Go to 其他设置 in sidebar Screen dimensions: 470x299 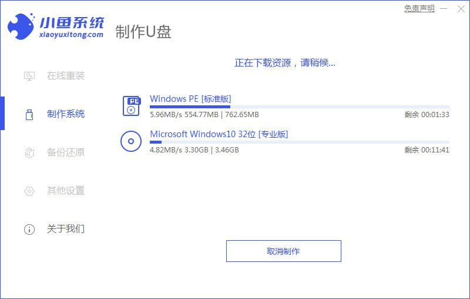(x=65, y=191)
